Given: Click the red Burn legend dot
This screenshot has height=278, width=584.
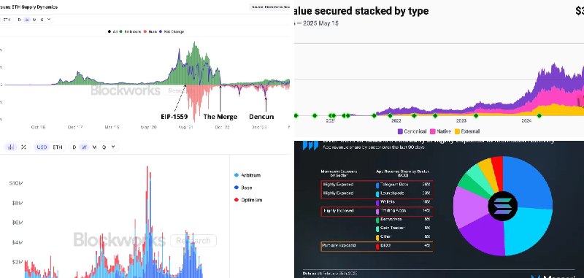Looking at the screenshot, I should (x=145, y=31).
